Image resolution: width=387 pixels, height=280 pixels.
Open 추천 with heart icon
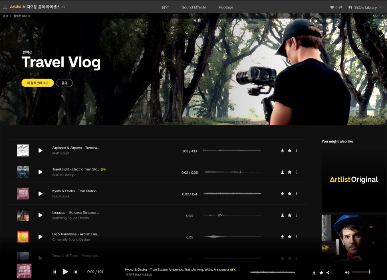336,7
